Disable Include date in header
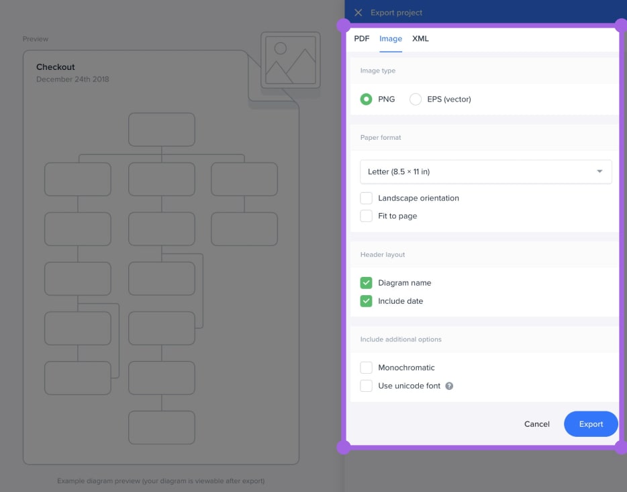The height and width of the screenshot is (492, 627). [367, 301]
